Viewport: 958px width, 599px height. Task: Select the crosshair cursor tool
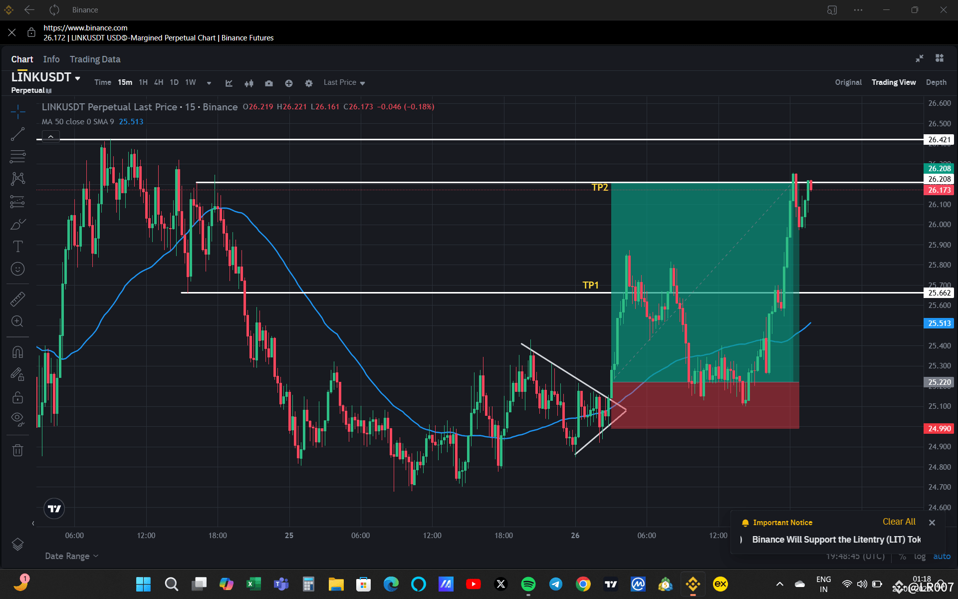tap(18, 112)
